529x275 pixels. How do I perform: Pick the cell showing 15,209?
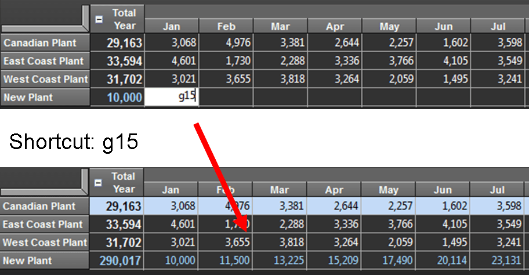tap(335, 261)
